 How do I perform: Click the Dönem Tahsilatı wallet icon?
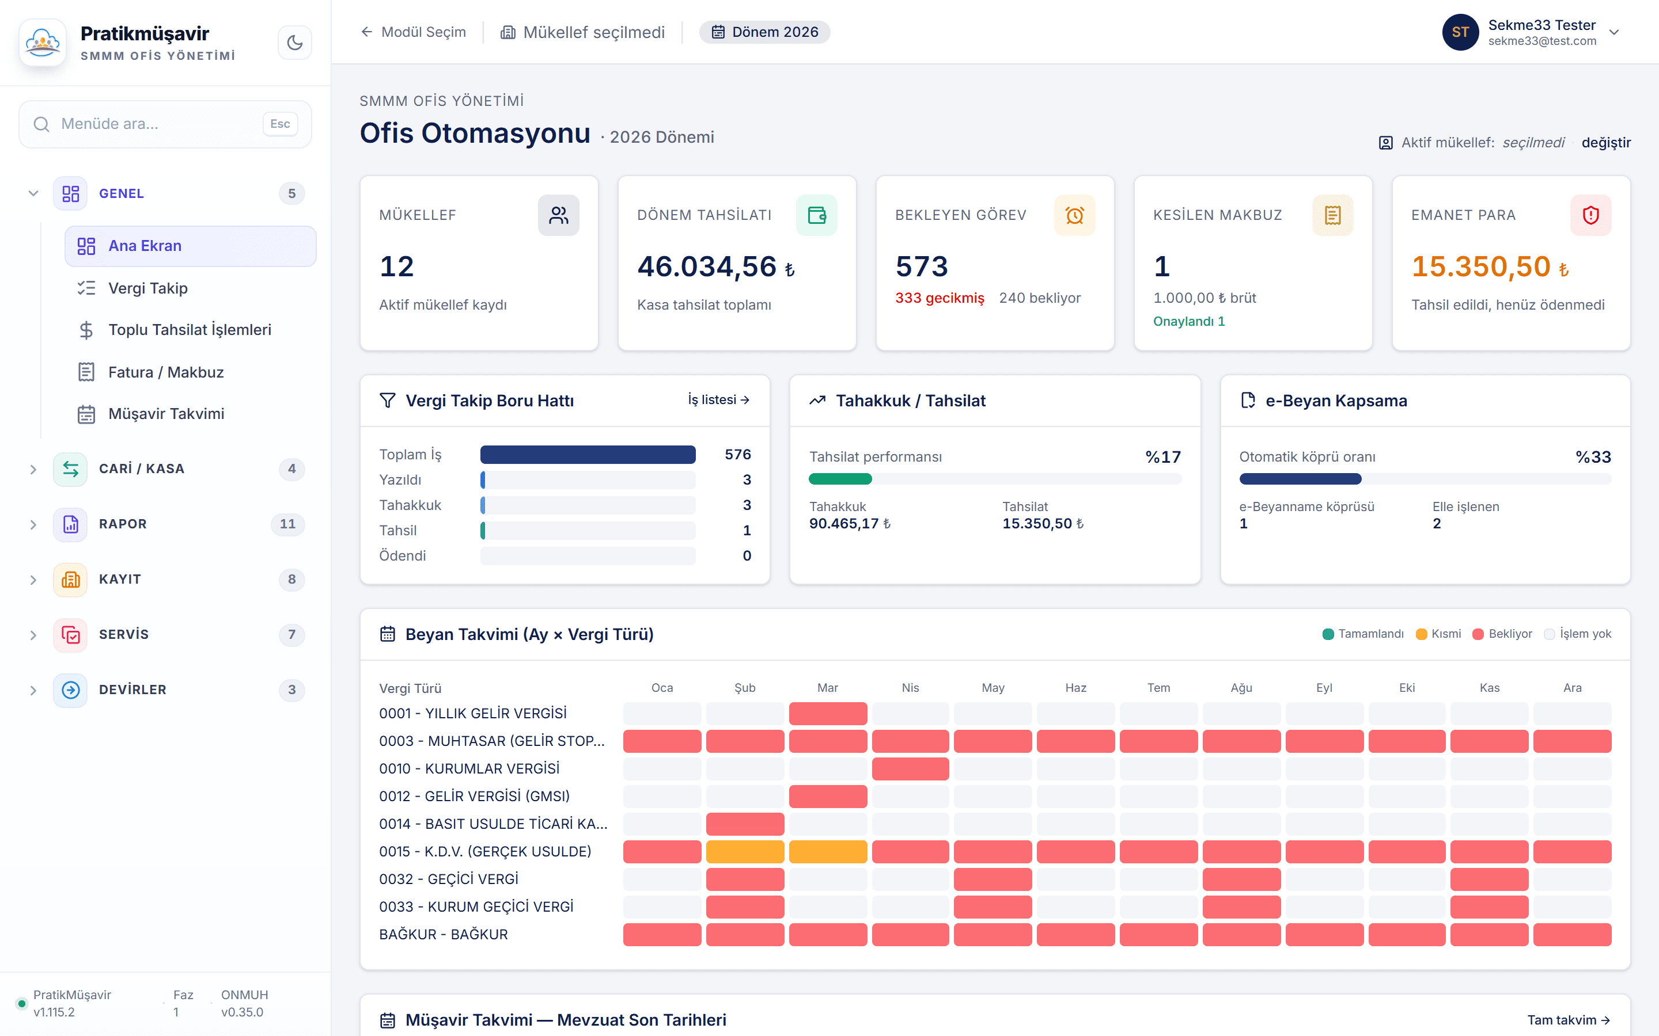(816, 215)
